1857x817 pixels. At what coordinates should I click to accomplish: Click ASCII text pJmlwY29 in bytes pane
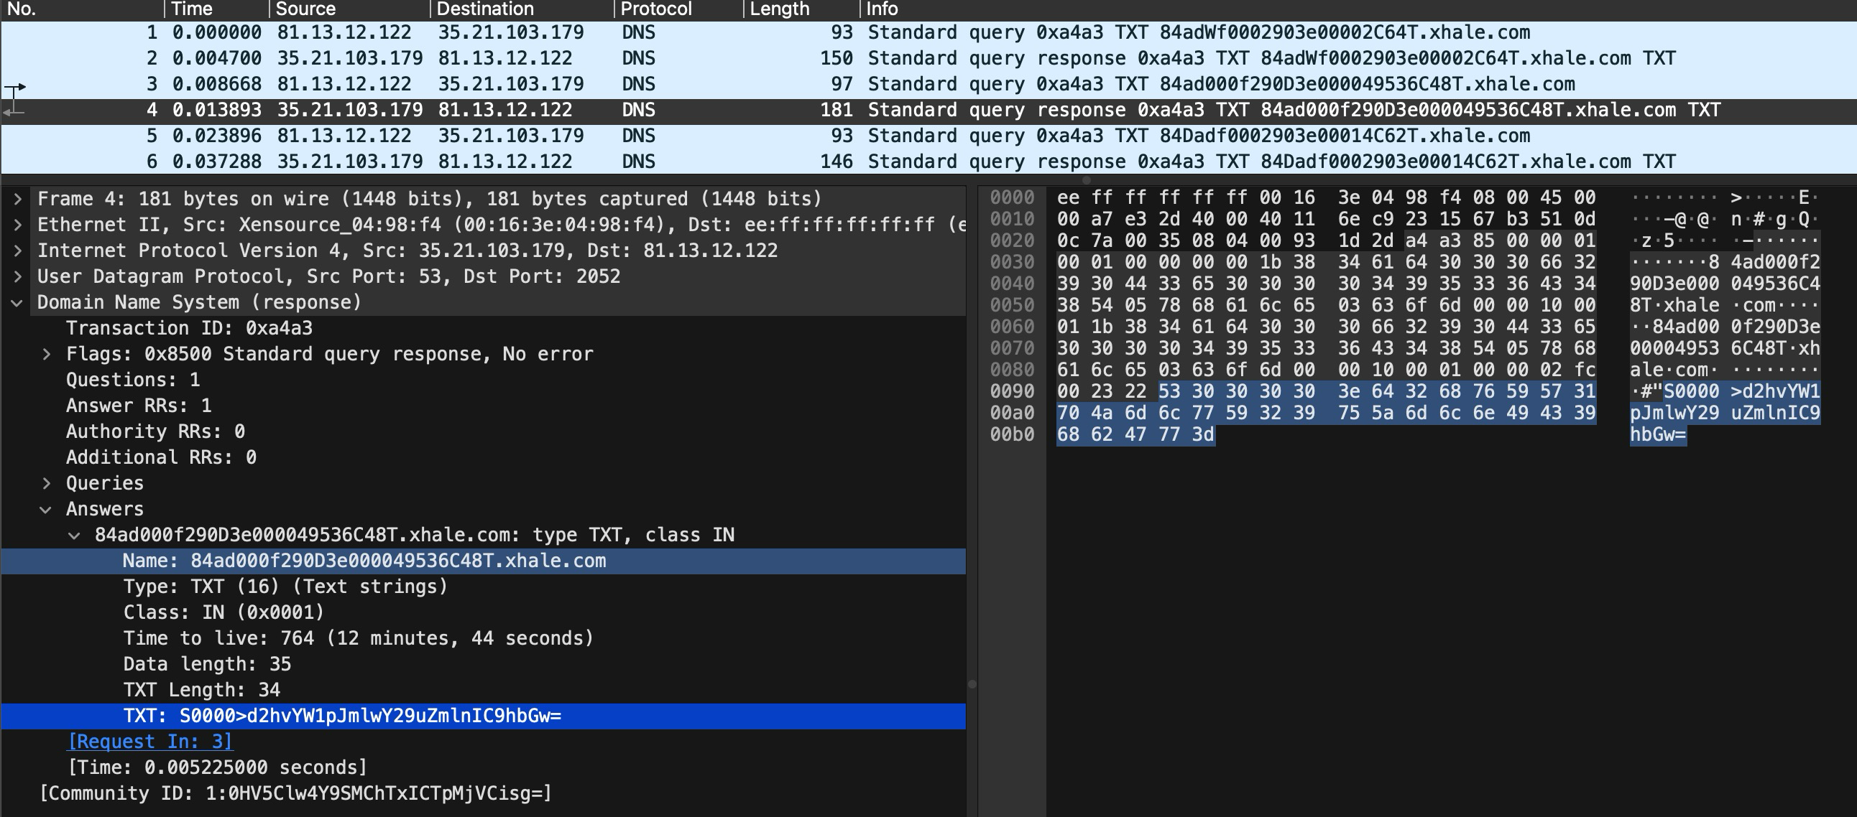click(1674, 414)
